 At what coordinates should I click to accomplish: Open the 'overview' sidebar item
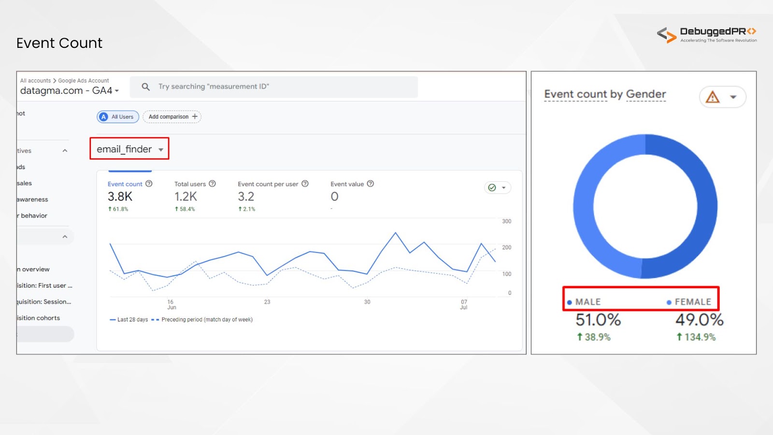33,269
